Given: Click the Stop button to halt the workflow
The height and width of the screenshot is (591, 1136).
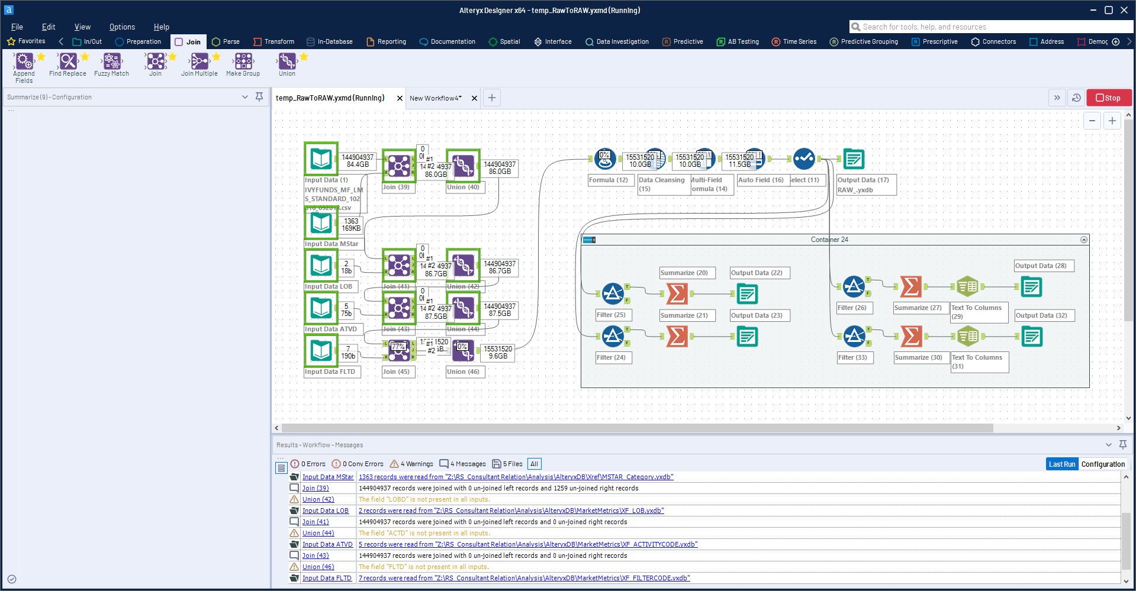Looking at the screenshot, I should click(1108, 98).
